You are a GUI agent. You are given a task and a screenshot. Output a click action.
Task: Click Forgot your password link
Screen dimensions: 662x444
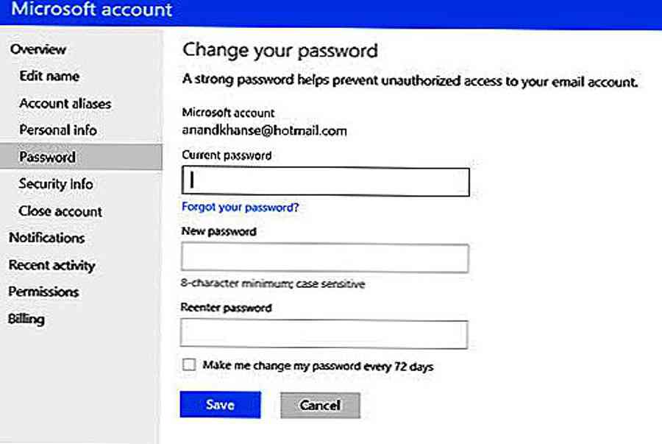[240, 207]
